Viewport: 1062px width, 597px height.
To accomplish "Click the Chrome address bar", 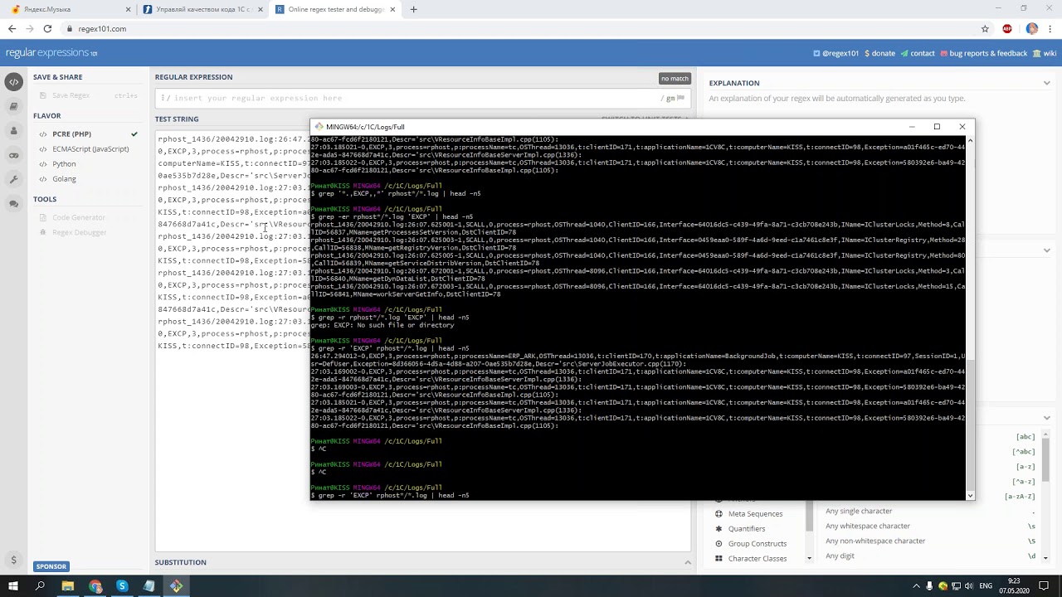I will 523,29.
